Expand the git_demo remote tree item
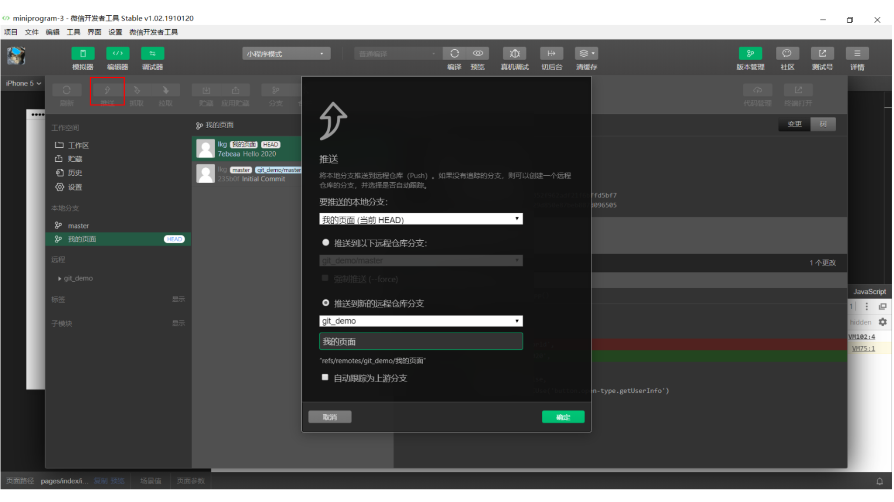 pos(60,278)
